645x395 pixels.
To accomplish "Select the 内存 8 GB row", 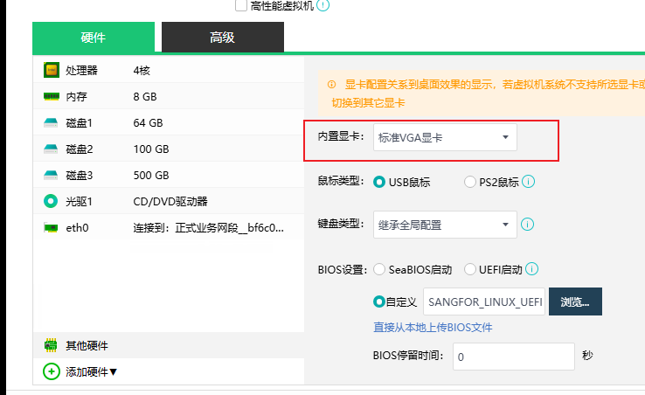I will [x=169, y=96].
